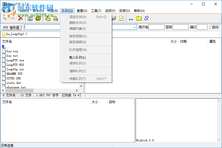Click the 移到顶部(O) menu entry

pos(86,36)
